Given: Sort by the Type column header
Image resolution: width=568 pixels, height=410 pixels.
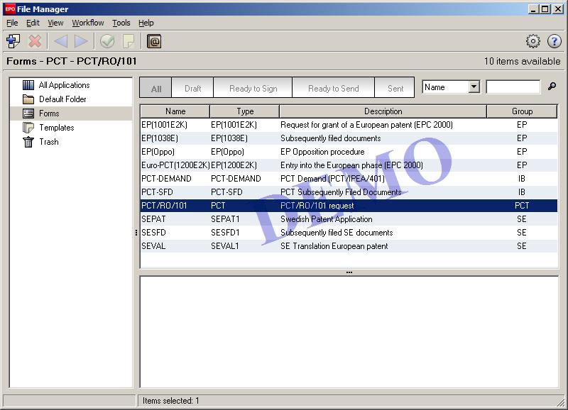Looking at the screenshot, I should pos(245,111).
